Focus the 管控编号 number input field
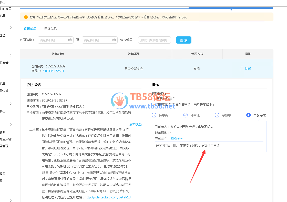287x202 pixels. tap(154, 40)
